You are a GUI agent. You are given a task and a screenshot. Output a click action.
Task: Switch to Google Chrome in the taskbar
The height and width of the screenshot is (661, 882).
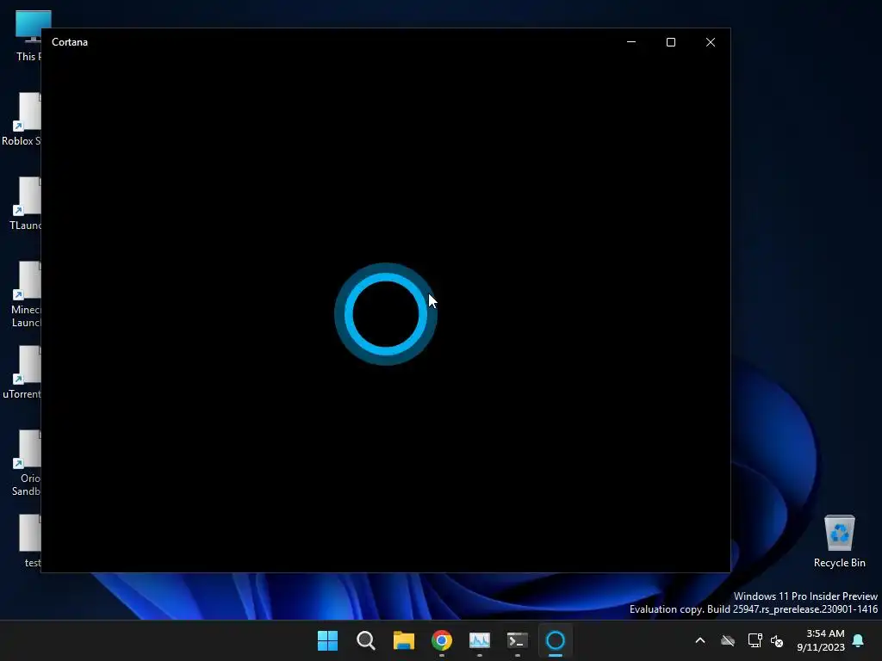(x=442, y=640)
